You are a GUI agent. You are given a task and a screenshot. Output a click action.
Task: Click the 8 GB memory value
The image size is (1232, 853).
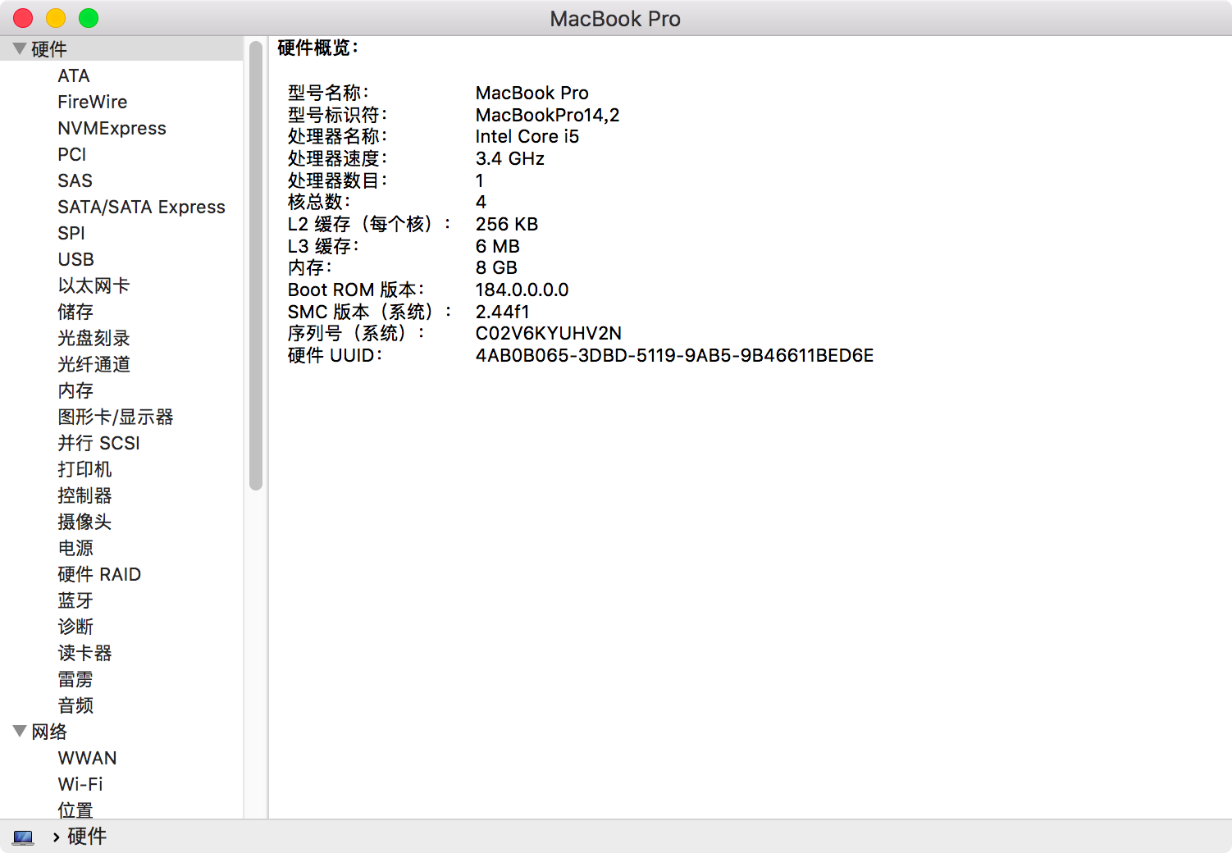pos(496,267)
